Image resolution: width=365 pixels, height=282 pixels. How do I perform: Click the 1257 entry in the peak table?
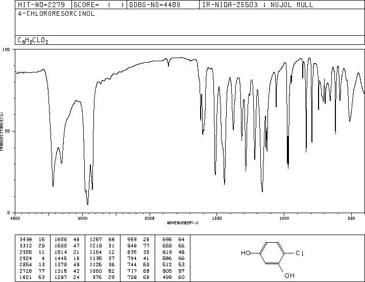[x=95, y=240]
